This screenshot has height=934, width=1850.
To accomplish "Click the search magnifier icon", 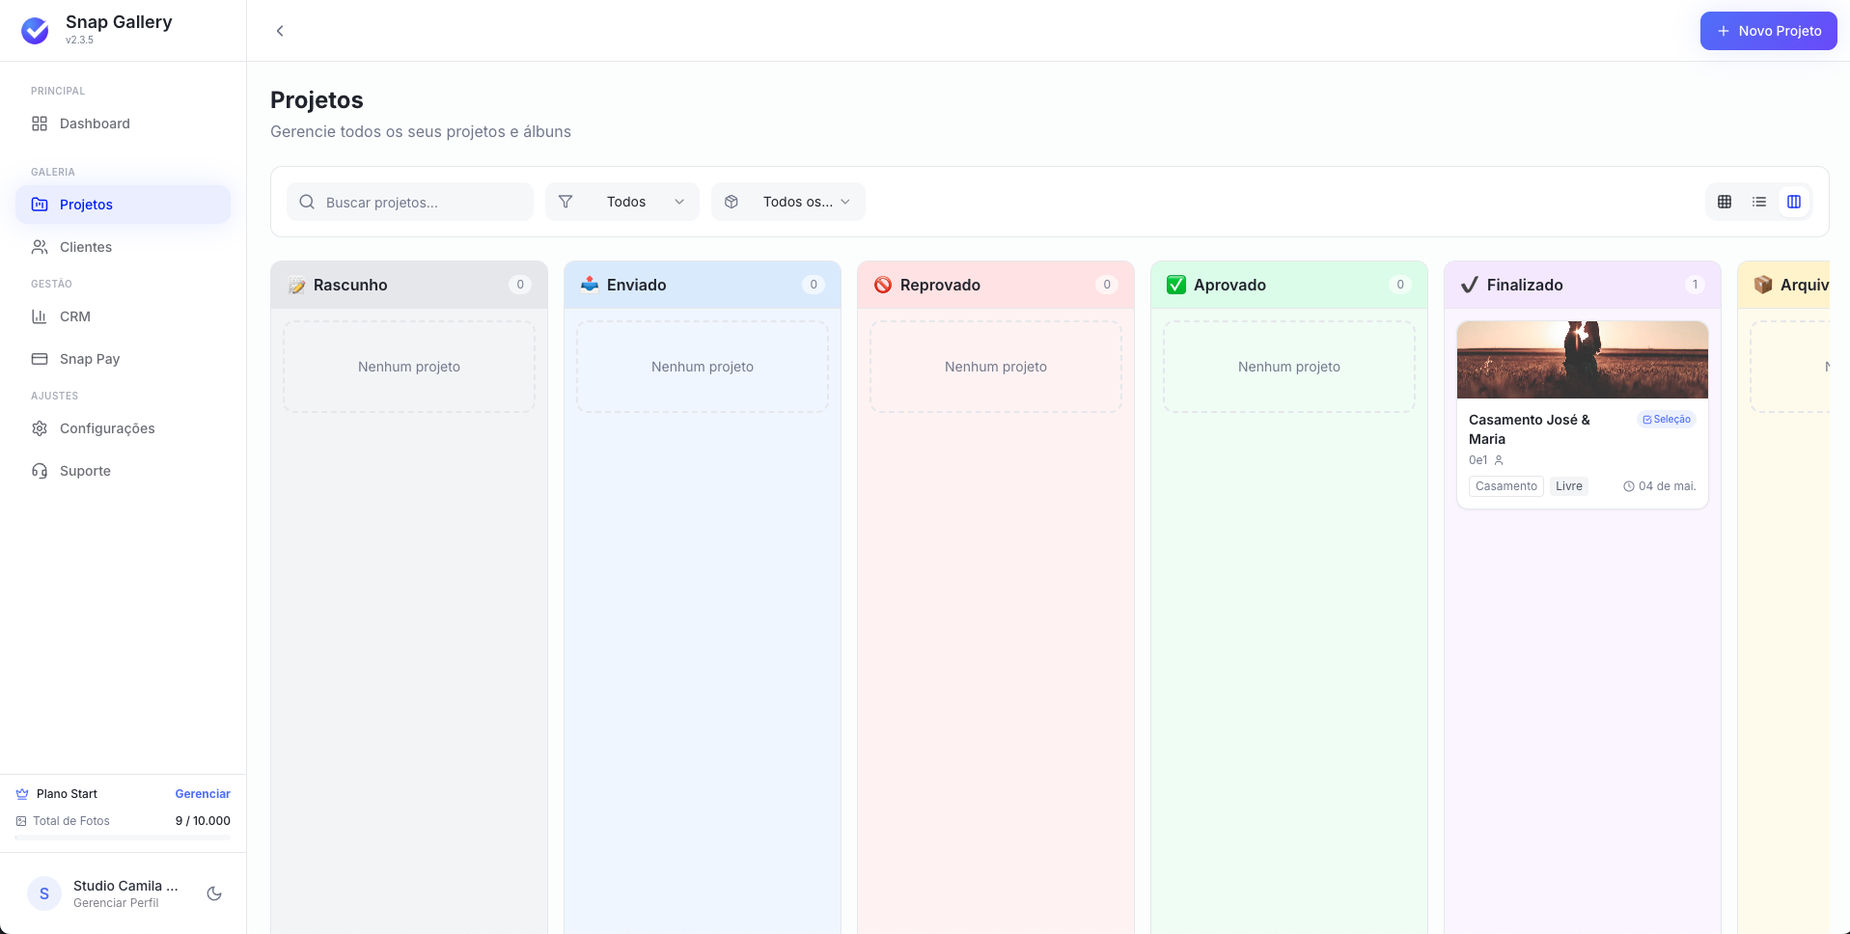I will point(307,202).
